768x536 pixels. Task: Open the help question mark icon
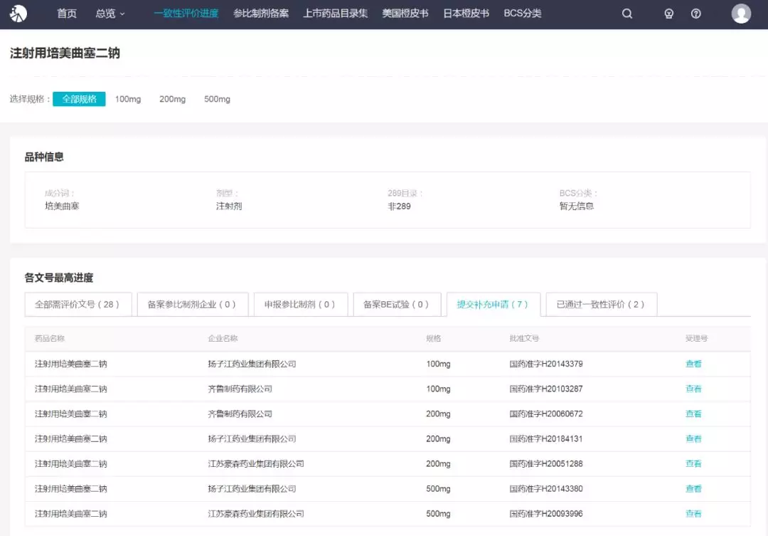[695, 14]
